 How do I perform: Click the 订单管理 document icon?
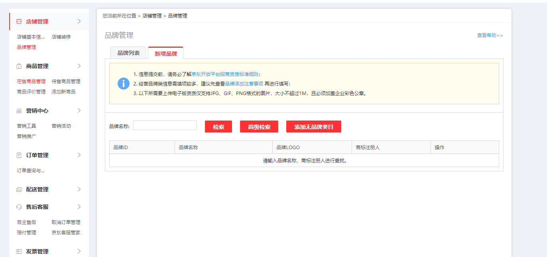pos(19,155)
